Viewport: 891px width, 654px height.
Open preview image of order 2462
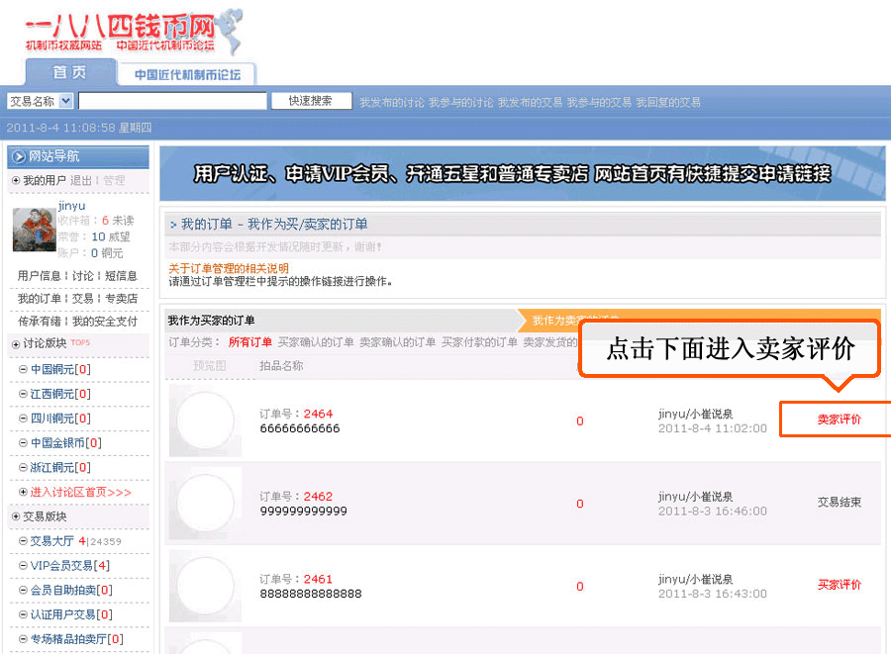tap(205, 504)
